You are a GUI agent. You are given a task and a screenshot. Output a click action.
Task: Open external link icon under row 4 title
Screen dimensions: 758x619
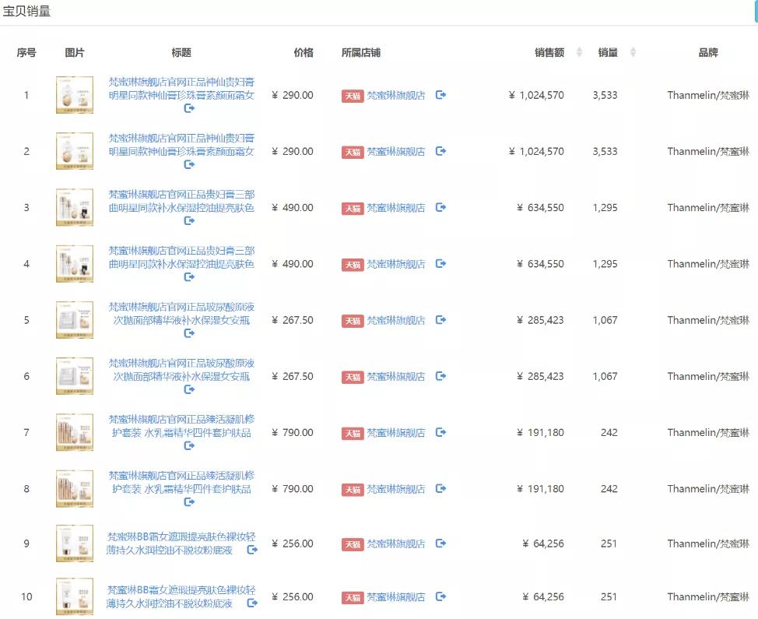click(189, 276)
